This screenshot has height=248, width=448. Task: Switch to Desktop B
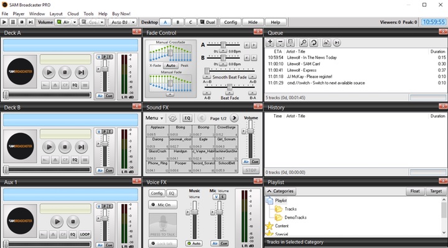tap(178, 22)
